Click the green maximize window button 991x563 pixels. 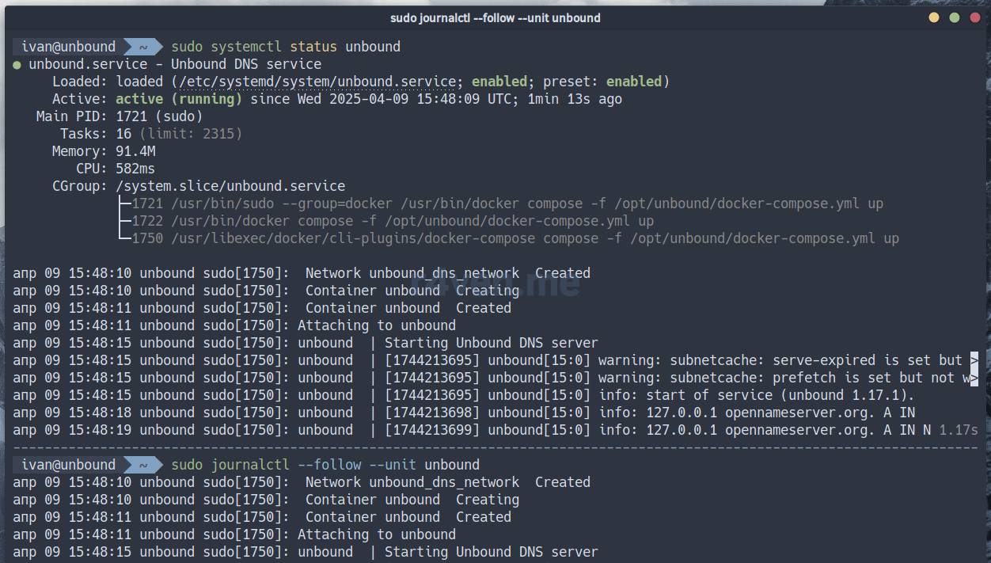click(955, 17)
